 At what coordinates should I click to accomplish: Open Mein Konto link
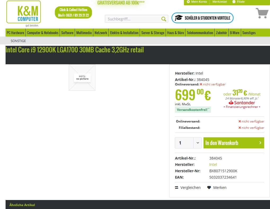click(199, 2)
